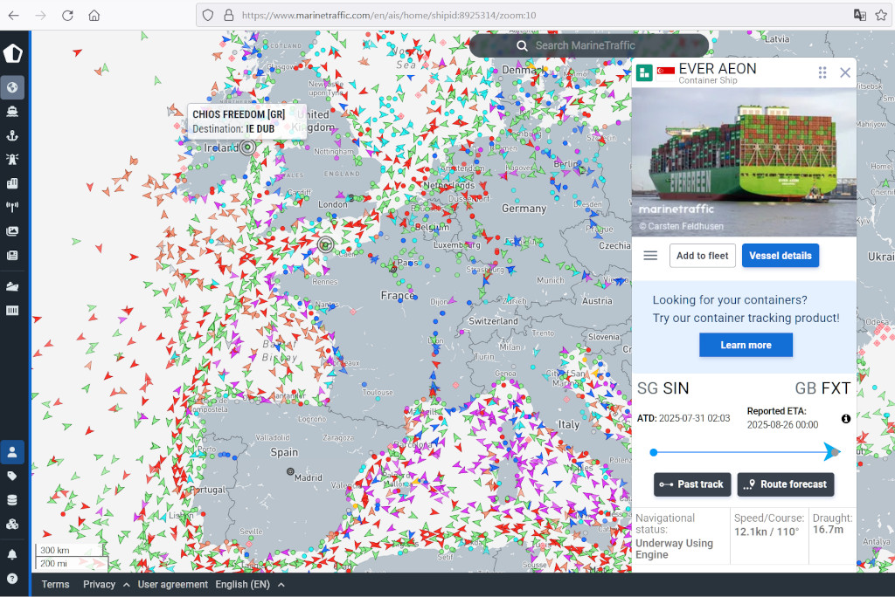Open the AIS stations antenna icon
The image size is (895, 597).
click(12, 208)
